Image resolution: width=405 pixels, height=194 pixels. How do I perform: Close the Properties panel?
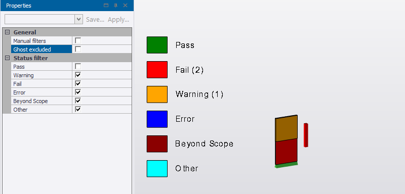[125, 6]
